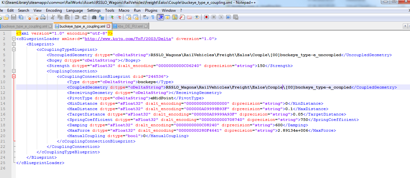Viewport: 410px width, 178px height.
Task: Click line number 11 for the CoupledGeometry line
Action: click(3, 87)
